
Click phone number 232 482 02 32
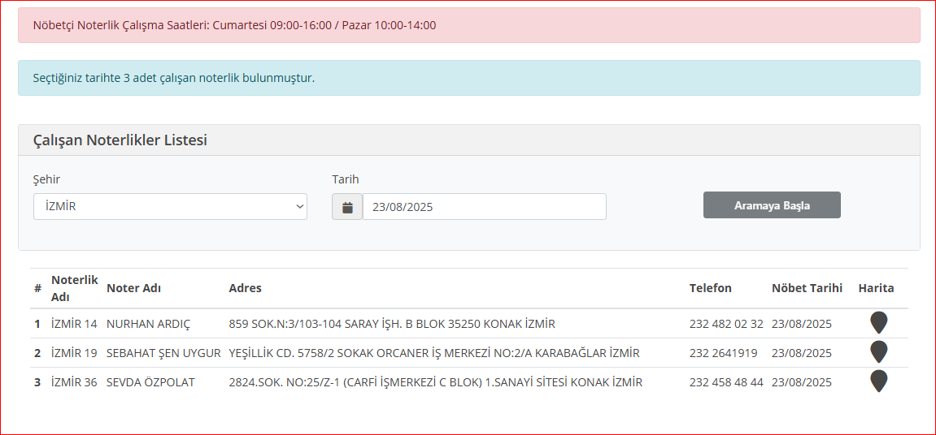pos(726,324)
